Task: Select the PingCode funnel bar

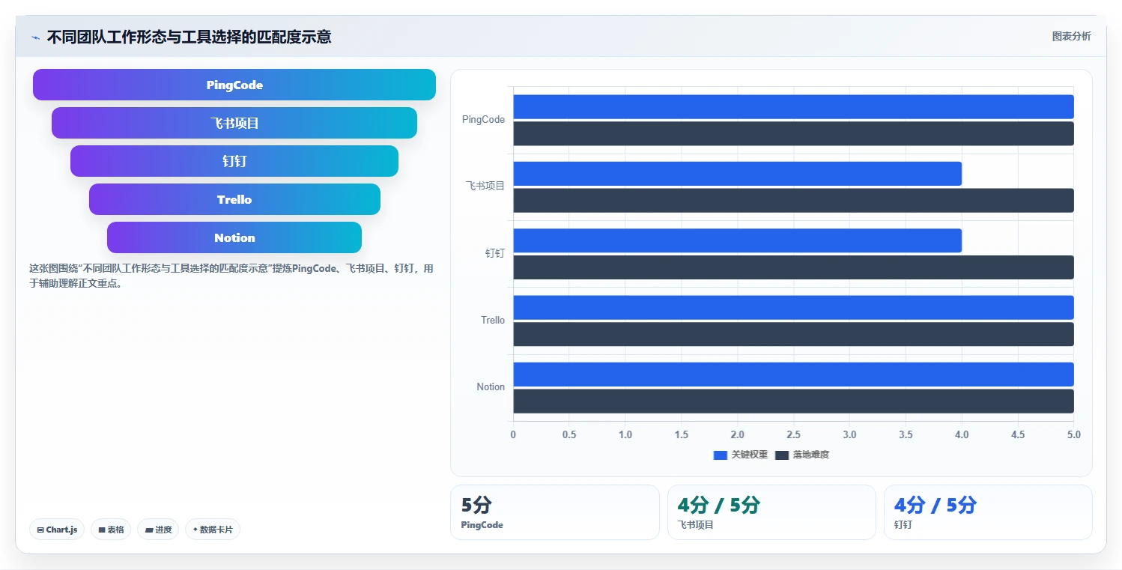Action: (x=234, y=85)
